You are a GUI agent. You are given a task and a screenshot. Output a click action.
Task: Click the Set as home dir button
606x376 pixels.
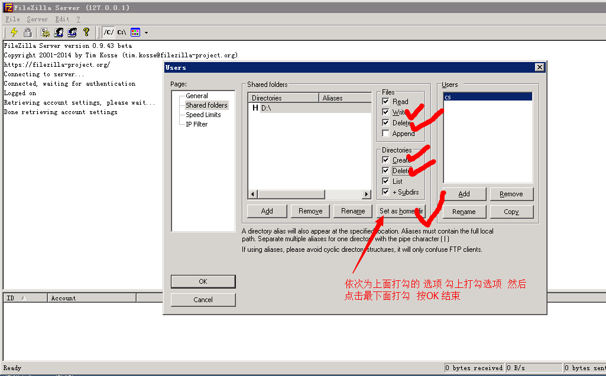click(x=401, y=211)
